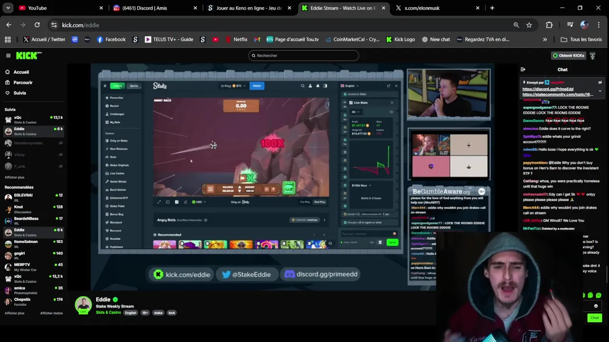Screen dimensions: 609x342
Task: Open stakecommunity.com pinned link
Action: (x=558, y=94)
